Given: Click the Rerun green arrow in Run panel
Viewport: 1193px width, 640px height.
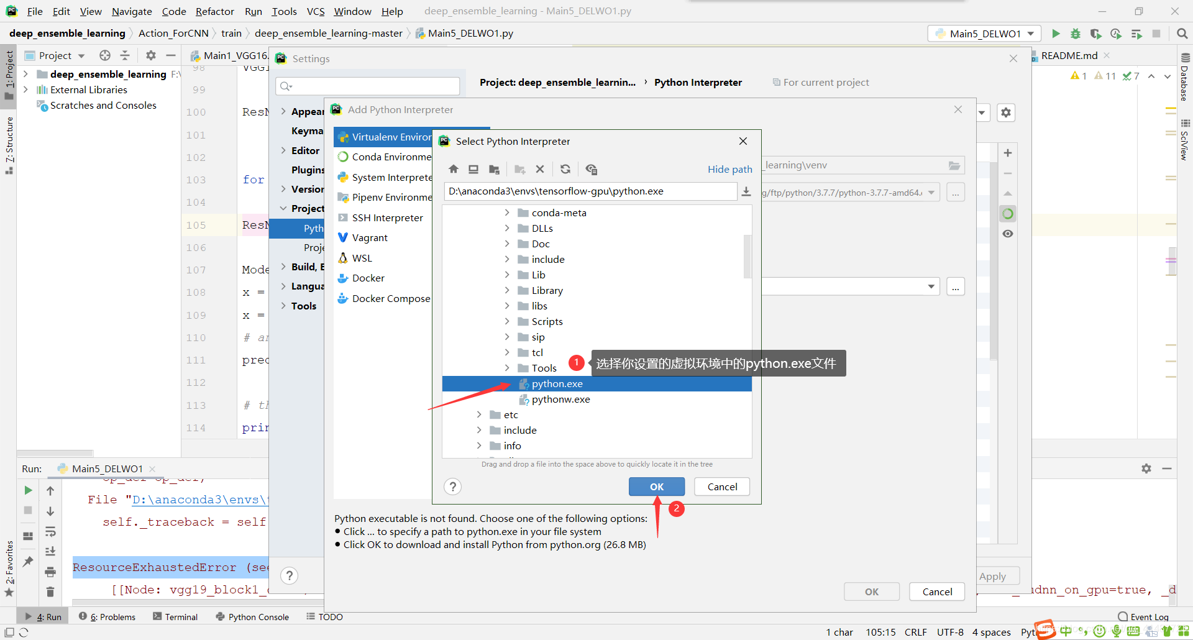Looking at the screenshot, I should (28, 490).
